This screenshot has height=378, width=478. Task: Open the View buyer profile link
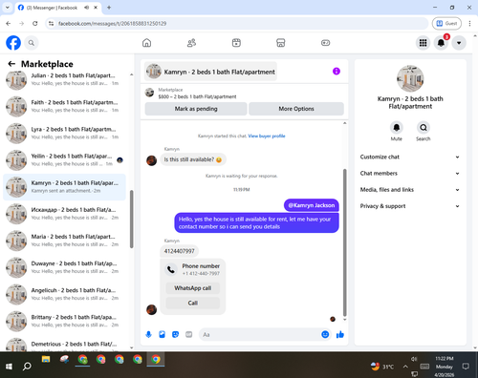(267, 136)
